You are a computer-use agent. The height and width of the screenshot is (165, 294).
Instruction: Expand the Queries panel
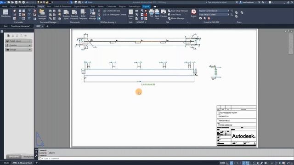tap(18, 45)
